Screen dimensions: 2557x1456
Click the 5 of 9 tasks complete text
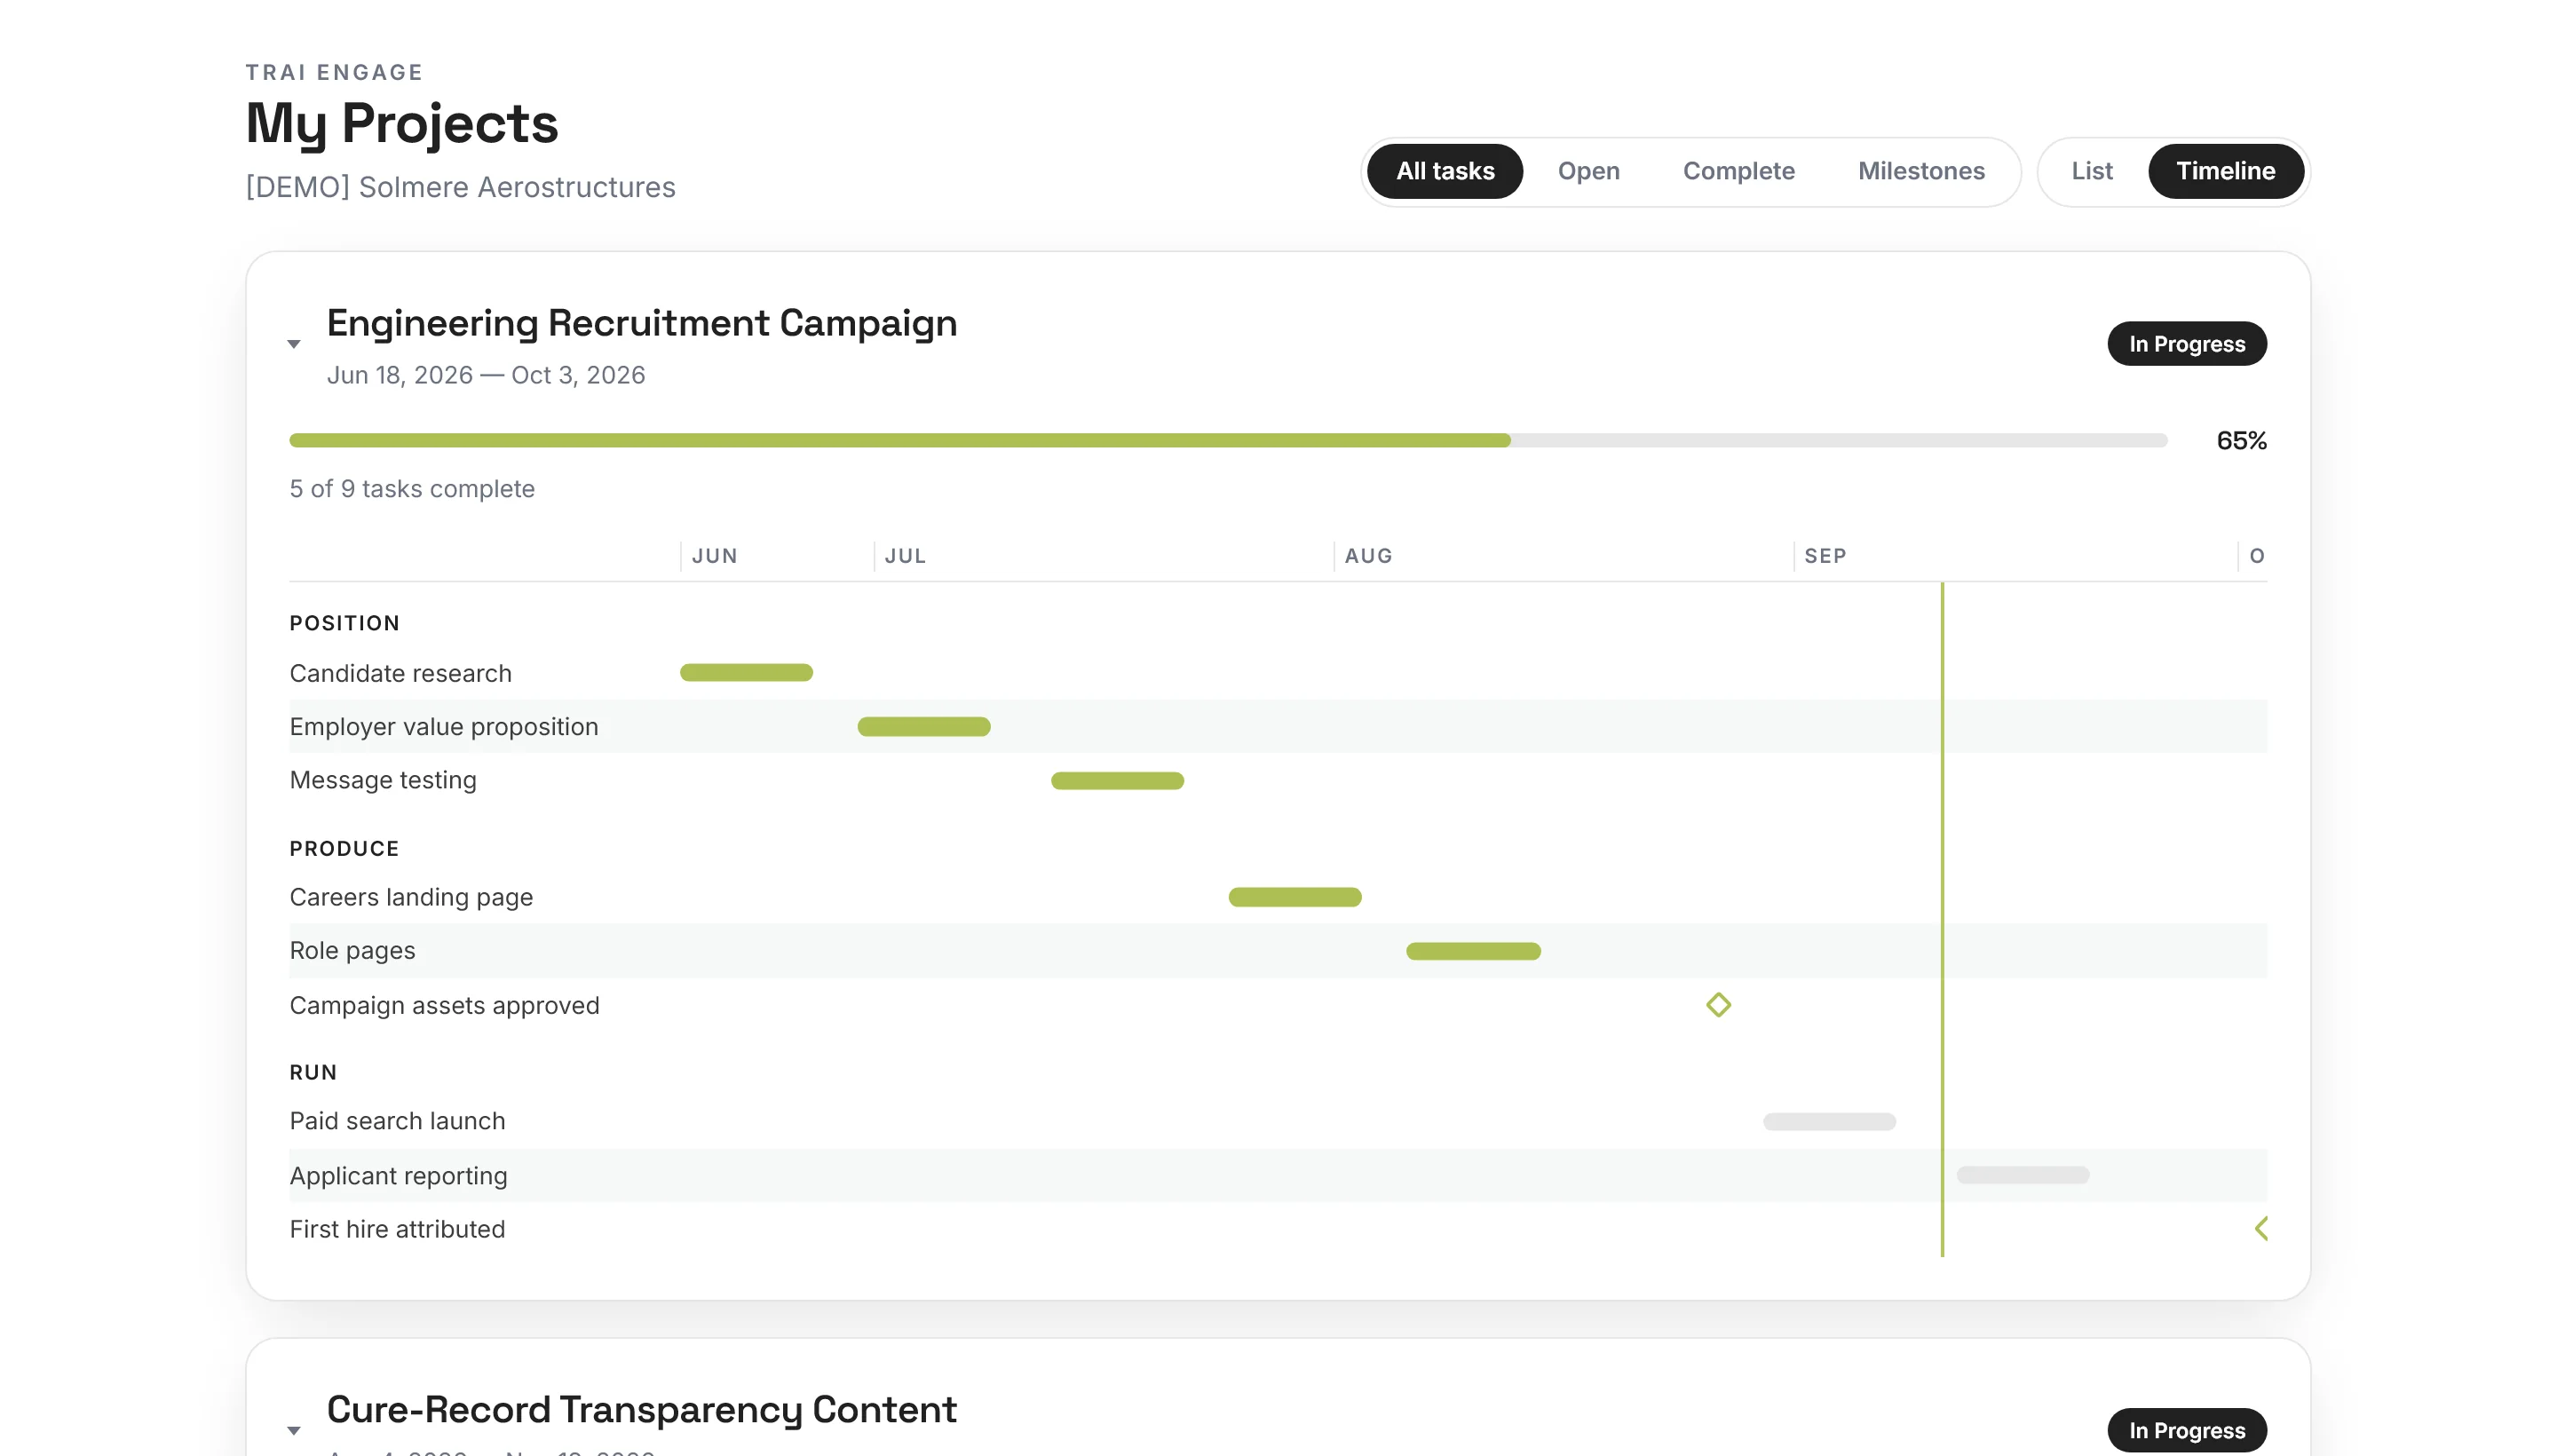(412, 489)
